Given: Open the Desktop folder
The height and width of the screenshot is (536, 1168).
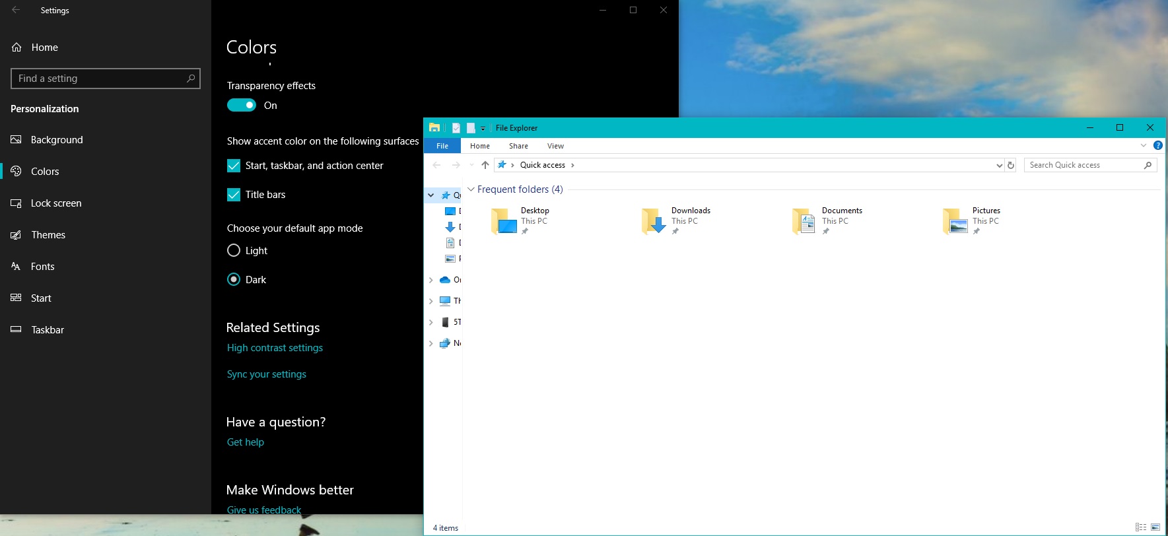Looking at the screenshot, I should tap(520, 220).
